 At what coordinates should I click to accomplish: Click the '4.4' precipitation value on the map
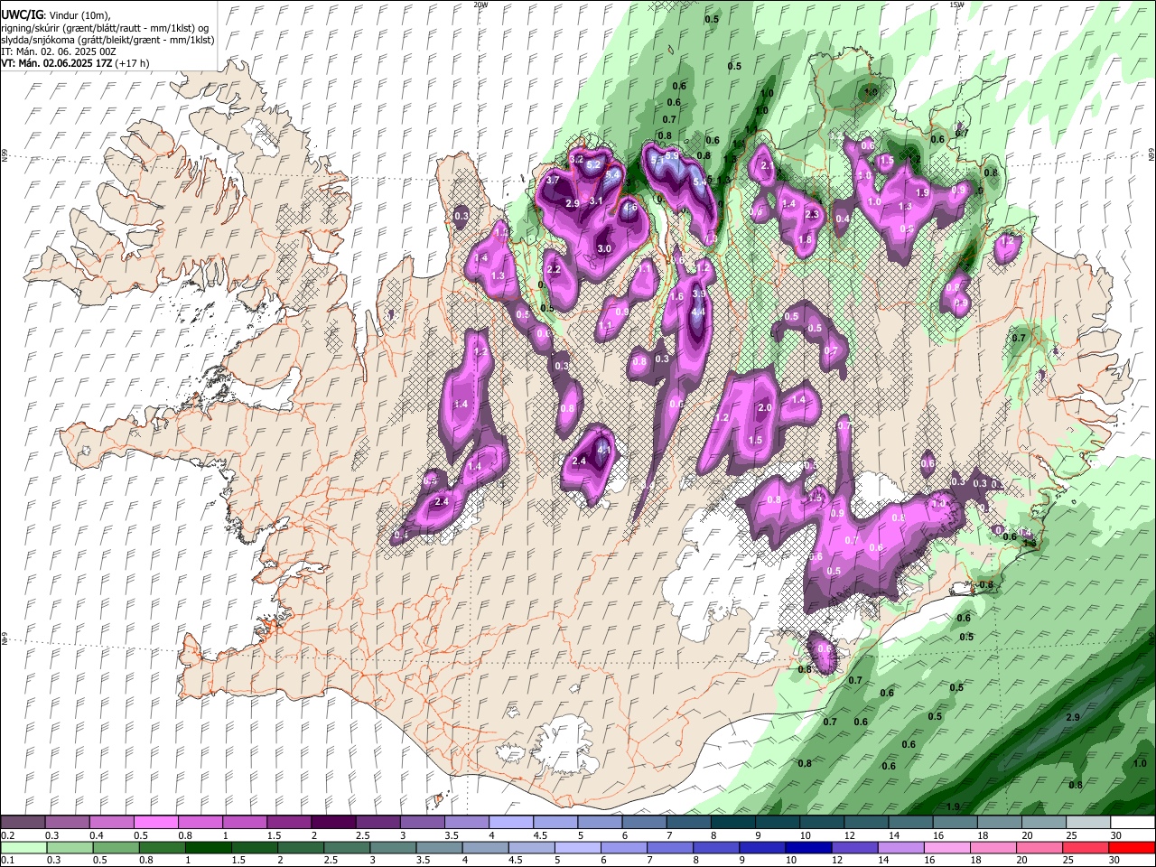(x=697, y=312)
